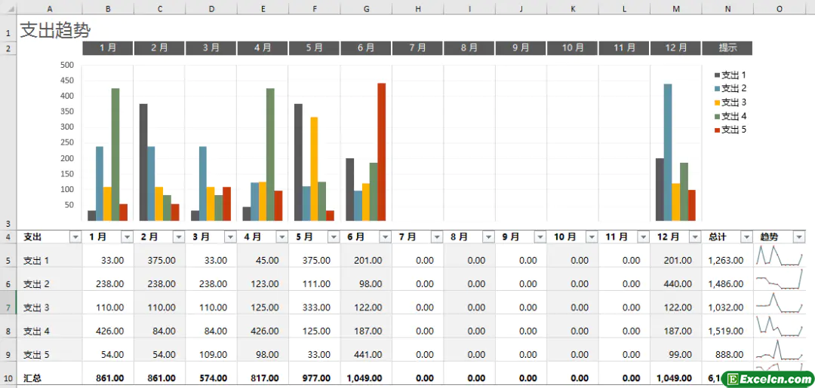Click the 支出 3 sparkline trend cell
This screenshot has width=815, height=388.
pos(780,303)
